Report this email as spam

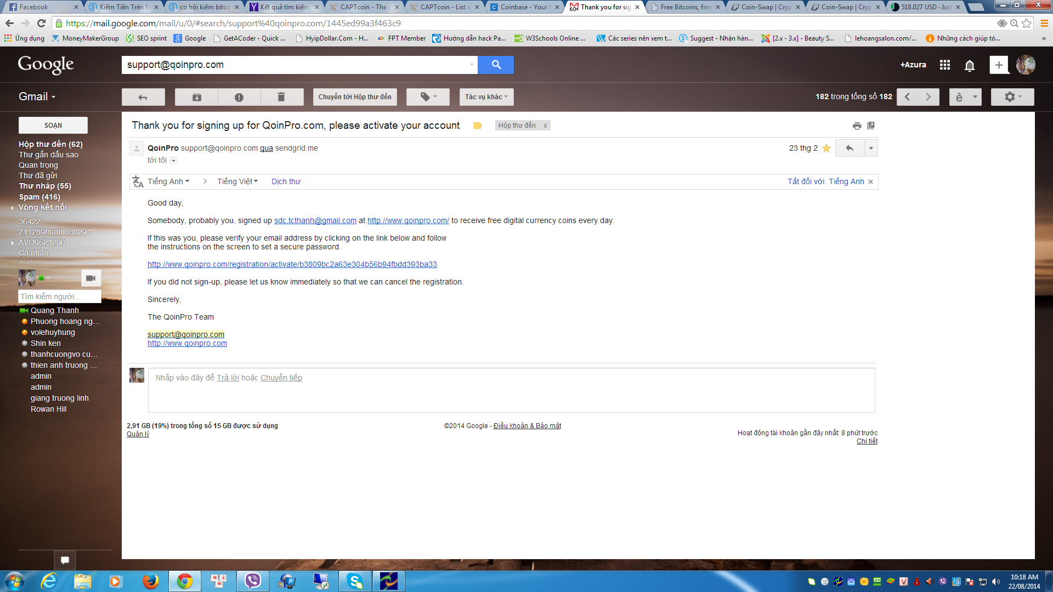point(239,97)
